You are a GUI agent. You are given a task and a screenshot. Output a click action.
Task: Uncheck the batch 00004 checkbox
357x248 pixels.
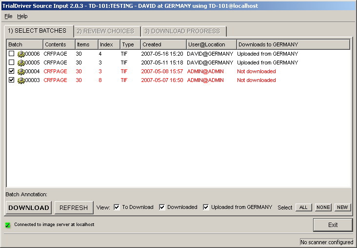[x=12, y=72]
